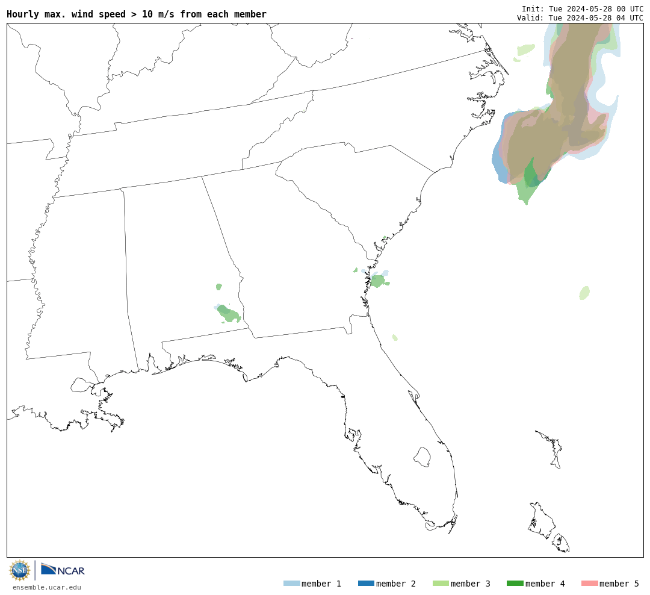Click the Valid time text line

(x=580, y=18)
